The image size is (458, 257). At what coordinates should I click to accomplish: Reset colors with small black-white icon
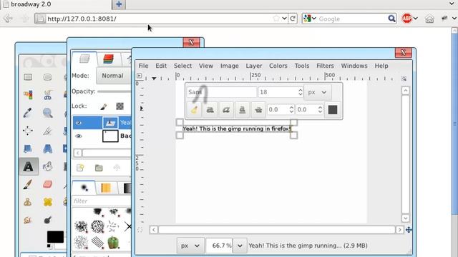pyautogui.click(x=49, y=246)
